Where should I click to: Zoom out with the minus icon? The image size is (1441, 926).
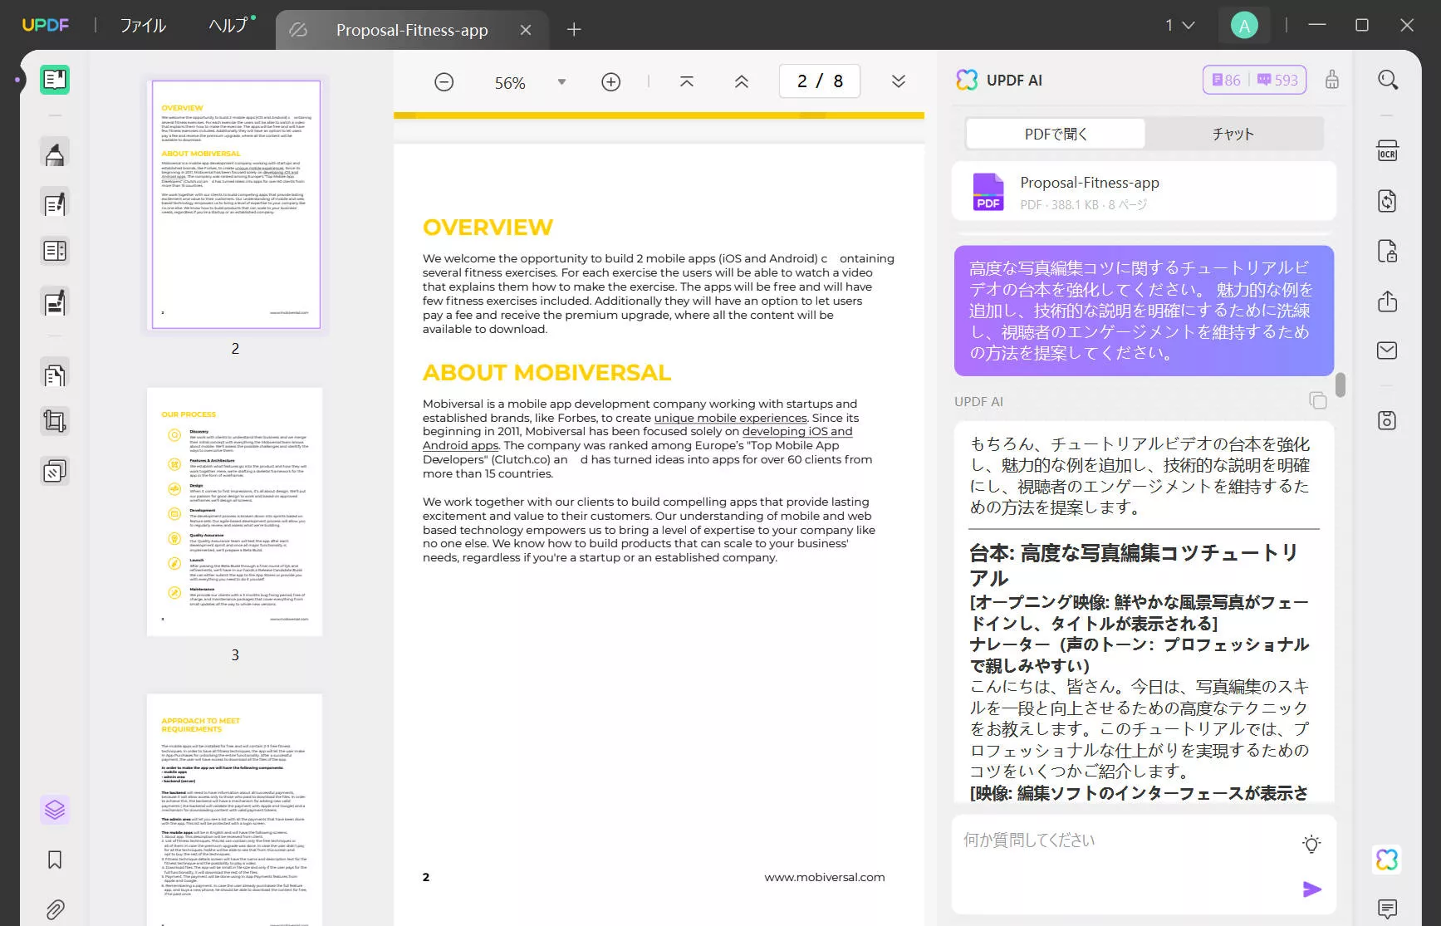(x=444, y=82)
